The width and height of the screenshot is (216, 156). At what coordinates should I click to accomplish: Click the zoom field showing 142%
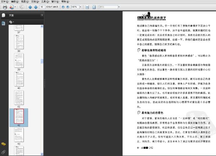[x=75, y=7]
